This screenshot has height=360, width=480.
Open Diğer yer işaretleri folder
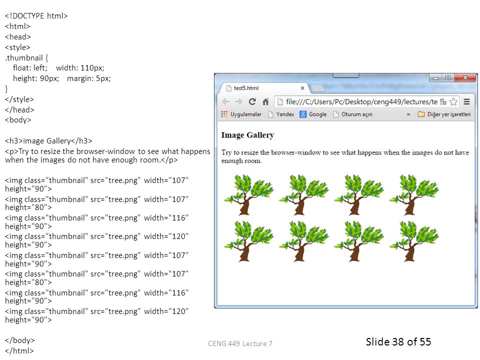click(444, 114)
